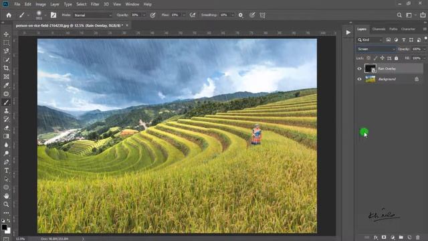The image size is (428, 241).
Task: Select the Clone Stamp tool
Action: [6, 110]
